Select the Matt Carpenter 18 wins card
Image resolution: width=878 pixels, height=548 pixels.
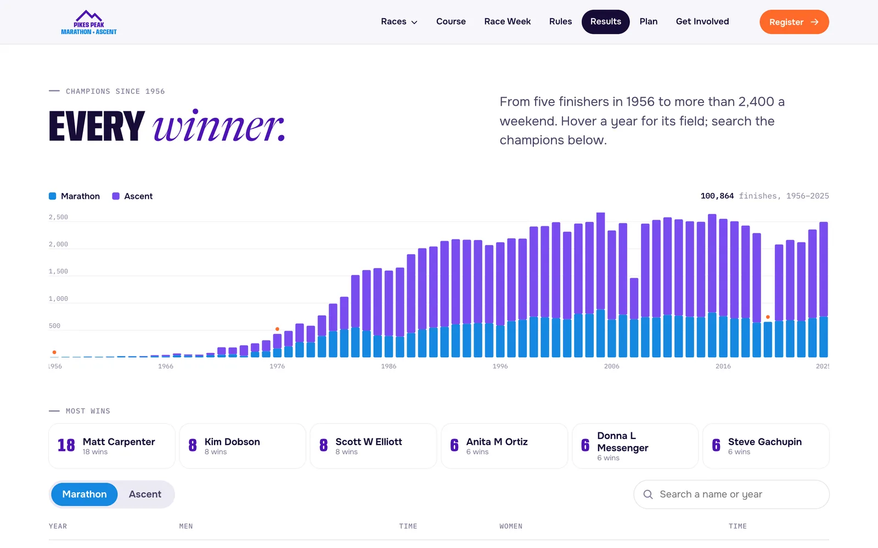(x=112, y=446)
